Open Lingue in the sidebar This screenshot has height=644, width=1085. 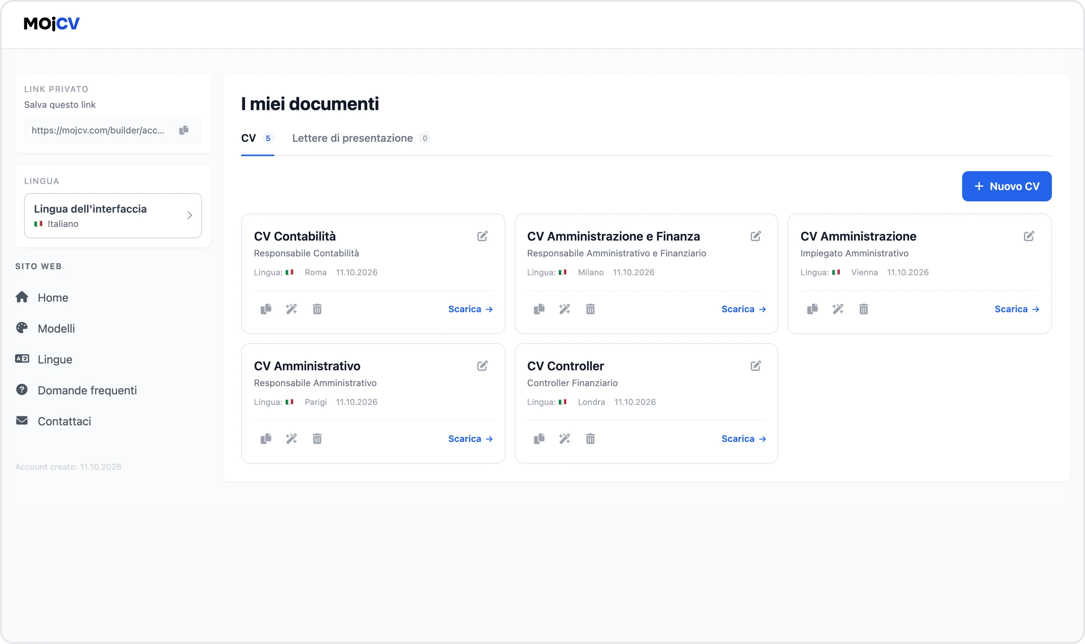point(44,360)
